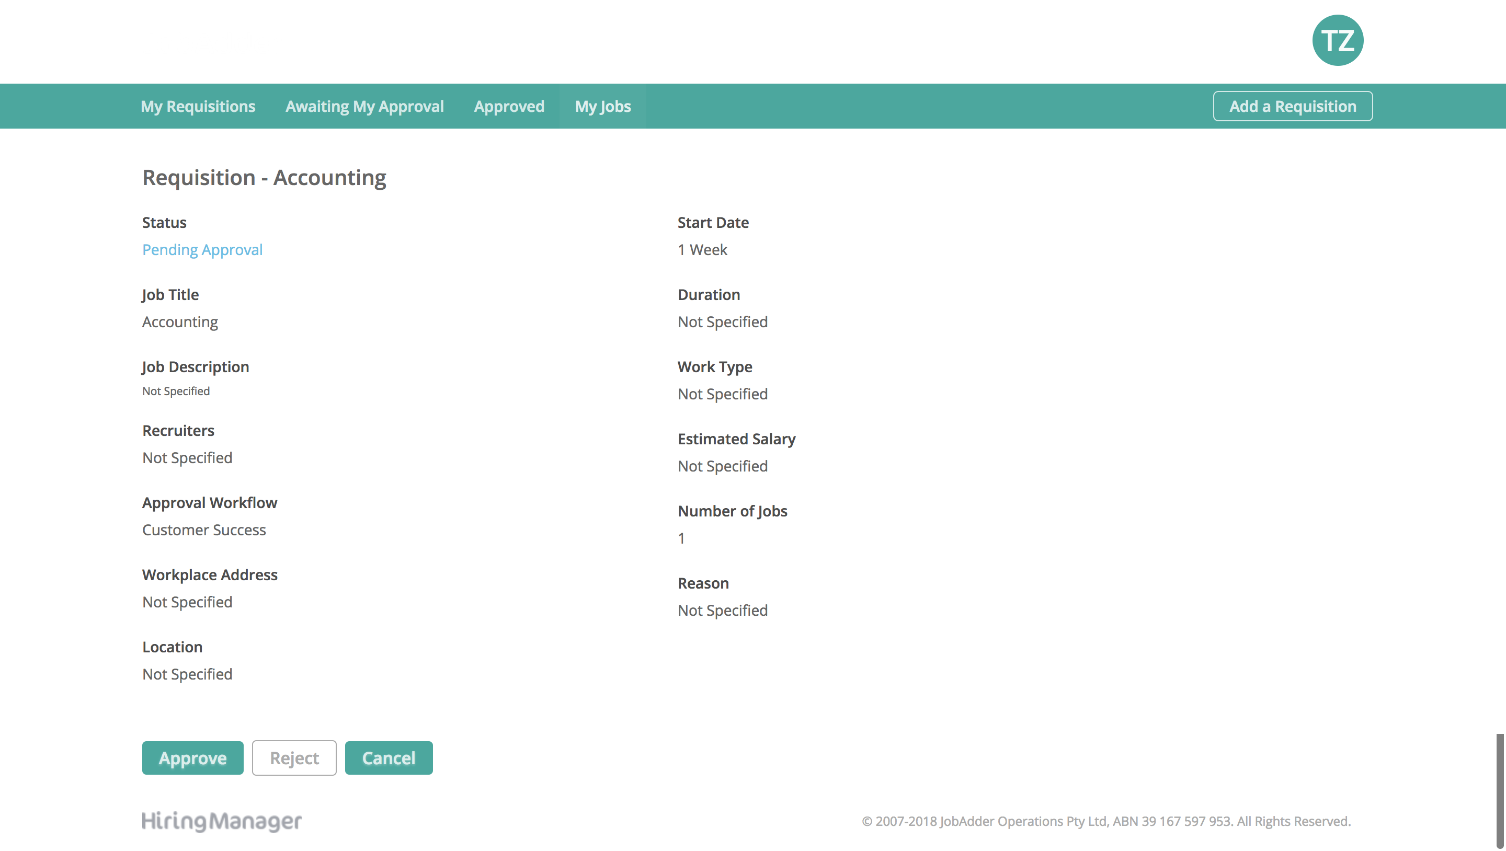
Task: Click the Estimated Salary label
Action: [736, 439]
